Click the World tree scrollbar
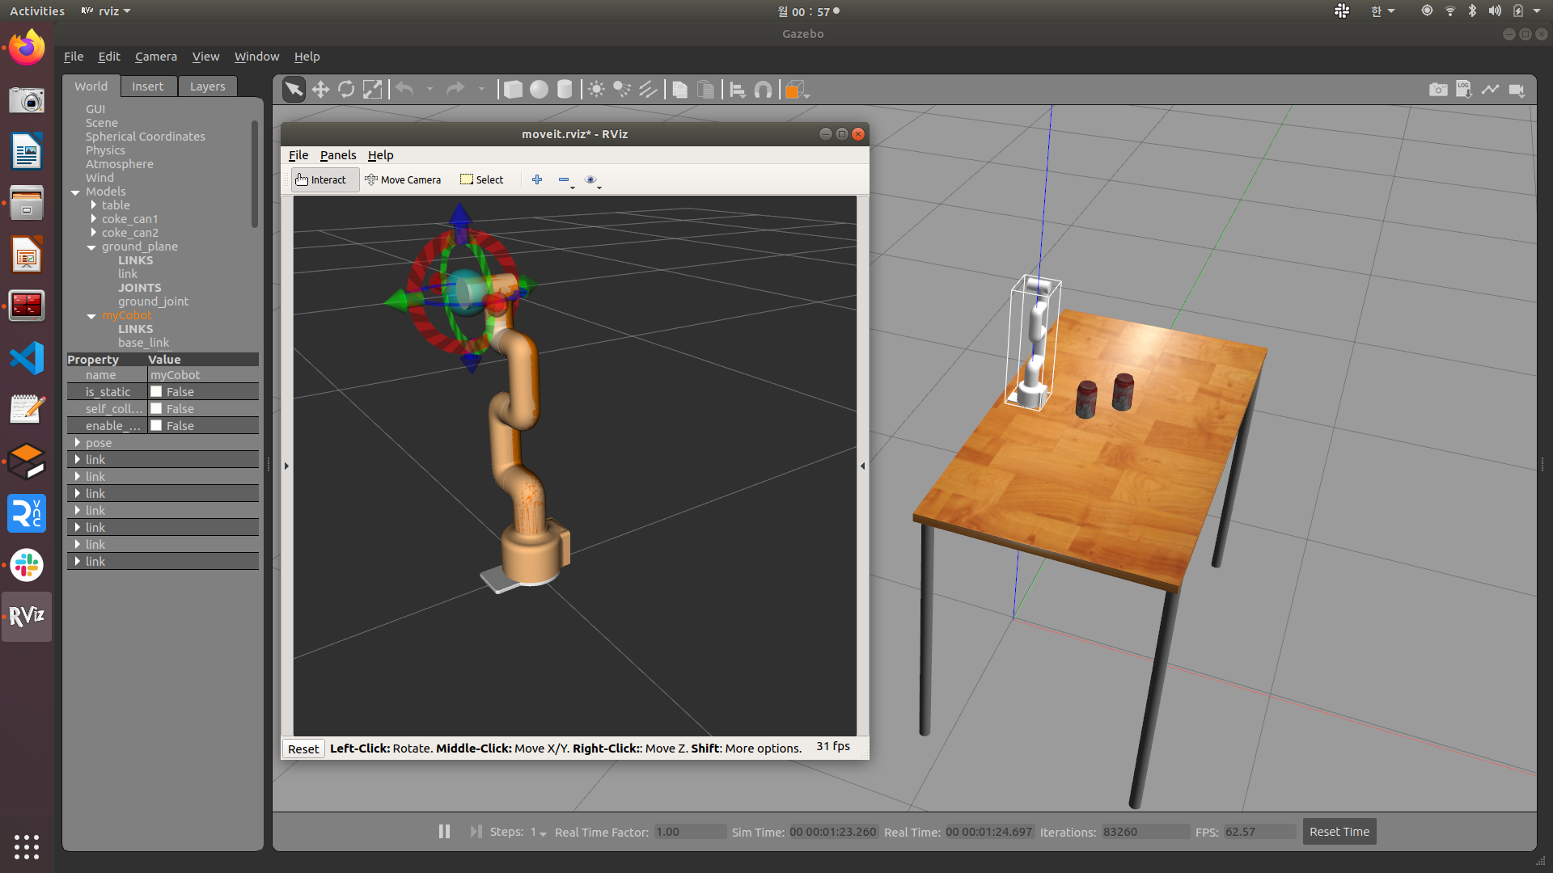Screen dimensions: 1553x873 pos(255,174)
